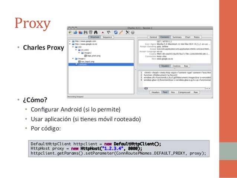Collapse the images/ folder under en_com/

tap(79, 53)
